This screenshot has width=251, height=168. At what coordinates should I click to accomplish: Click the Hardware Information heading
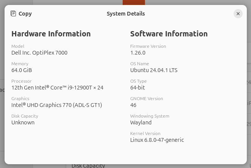[51, 34]
